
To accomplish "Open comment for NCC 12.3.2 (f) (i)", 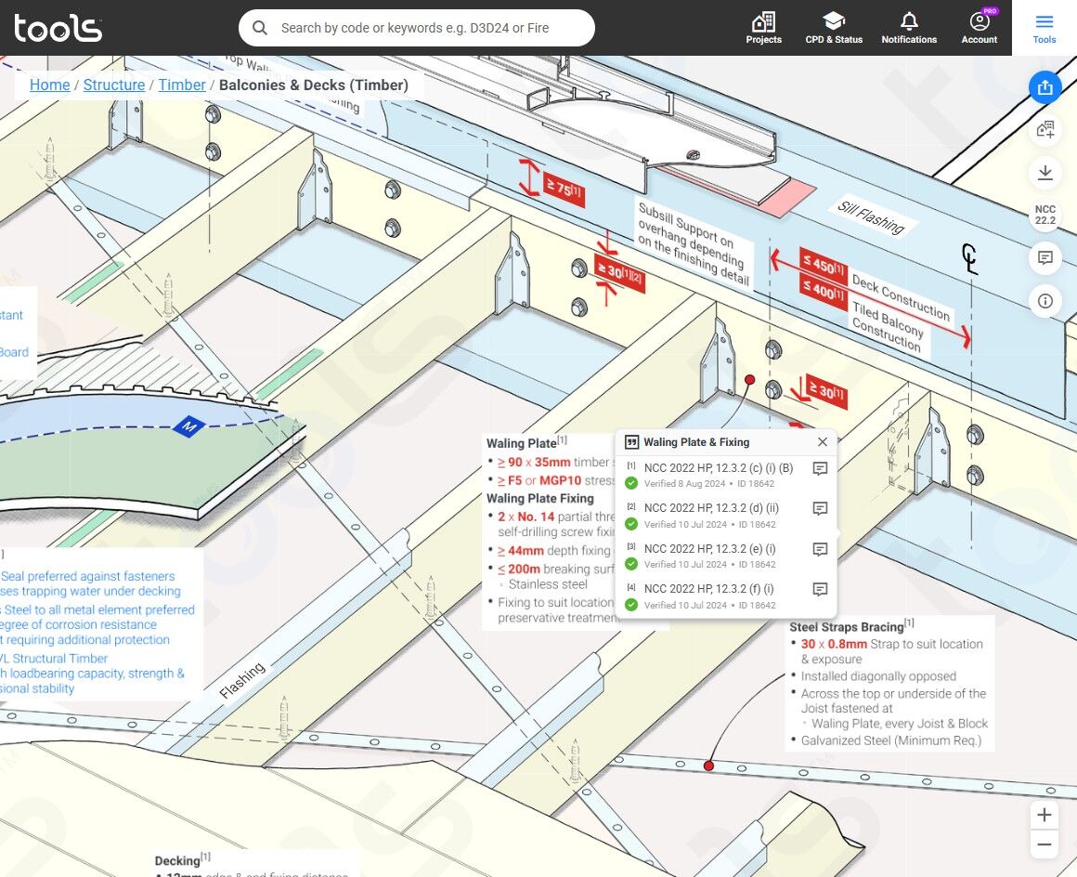I will (x=820, y=589).
